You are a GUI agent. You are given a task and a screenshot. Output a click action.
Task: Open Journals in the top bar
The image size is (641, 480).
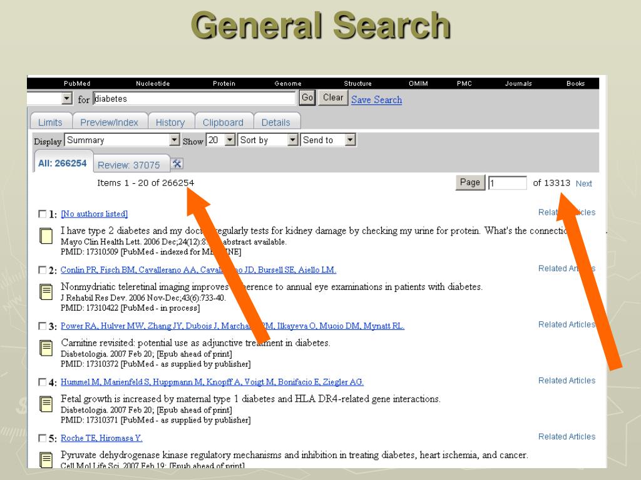(518, 83)
